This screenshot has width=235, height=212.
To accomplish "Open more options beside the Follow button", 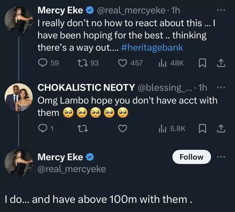I will (221, 157).
